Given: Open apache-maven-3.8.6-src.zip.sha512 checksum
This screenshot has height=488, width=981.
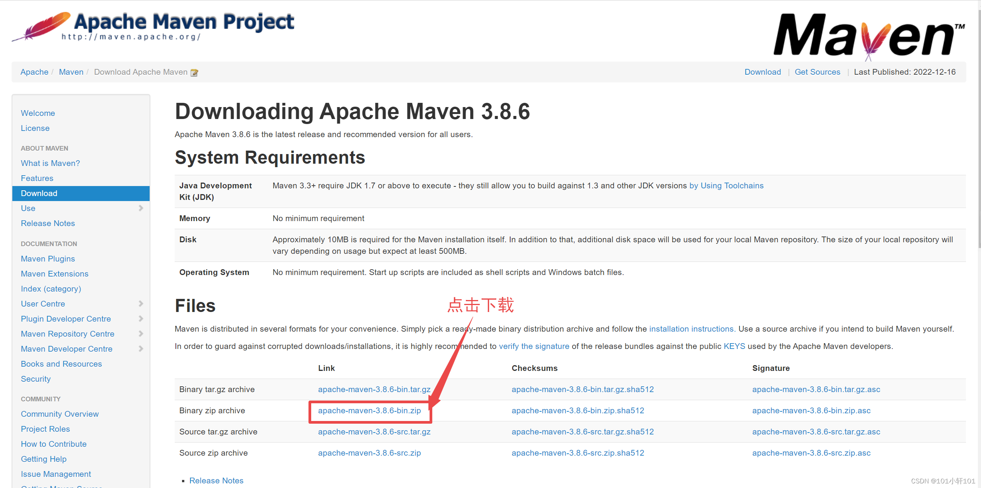Looking at the screenshot, I should (x=578, y=453).
